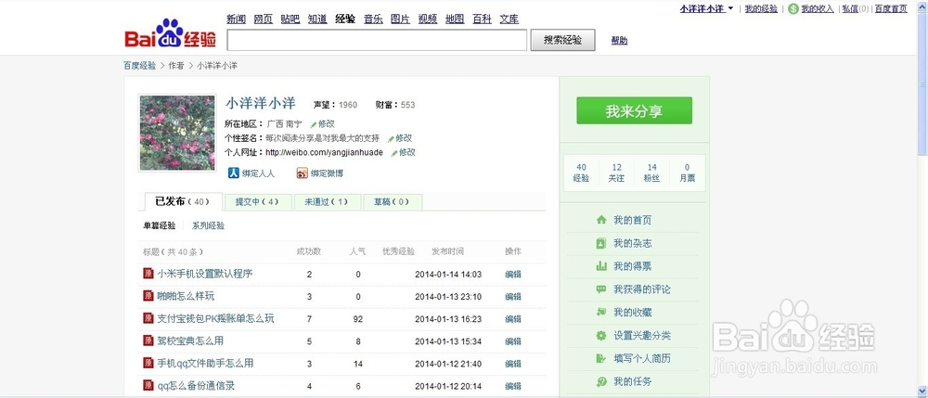
Task: Click 编辑 for 啪啪怎么样玩 row
Action: pos(513,297)
